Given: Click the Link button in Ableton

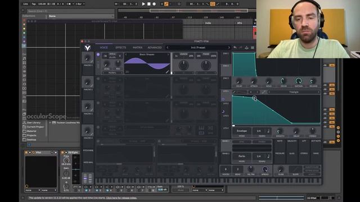Looking at the screenshot, I should 26,4.
